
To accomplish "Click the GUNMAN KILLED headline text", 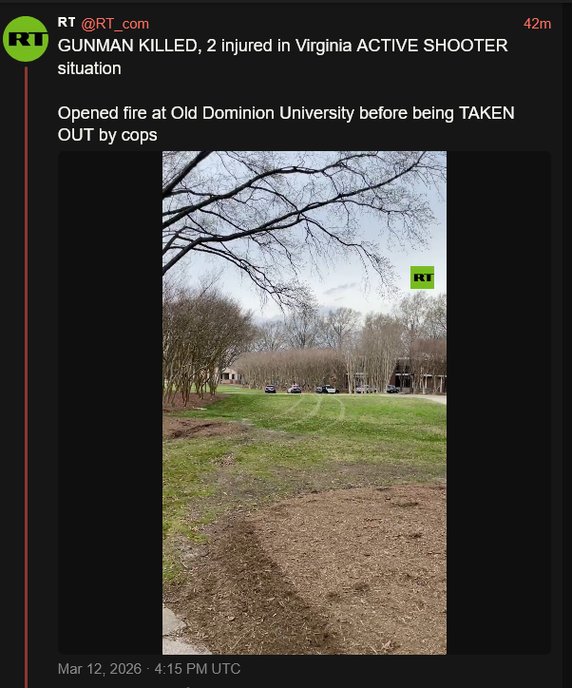I will coord(129,46).
